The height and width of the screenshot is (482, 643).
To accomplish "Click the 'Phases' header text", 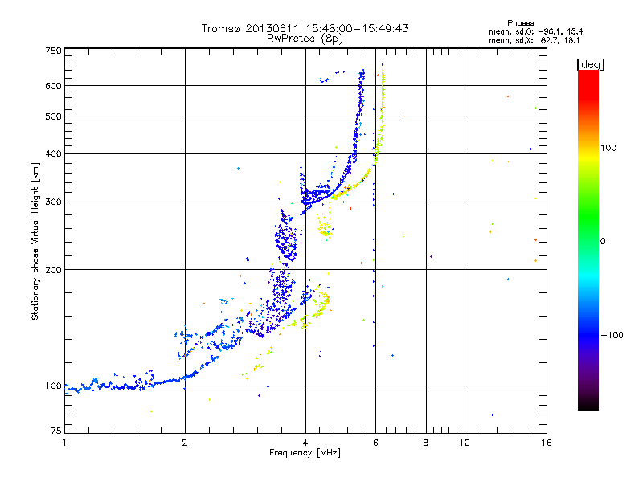I will tap(520, 23).
